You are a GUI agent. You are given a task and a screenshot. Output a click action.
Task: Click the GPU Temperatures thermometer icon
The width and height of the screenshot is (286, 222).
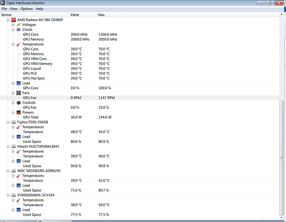point(18,44)
